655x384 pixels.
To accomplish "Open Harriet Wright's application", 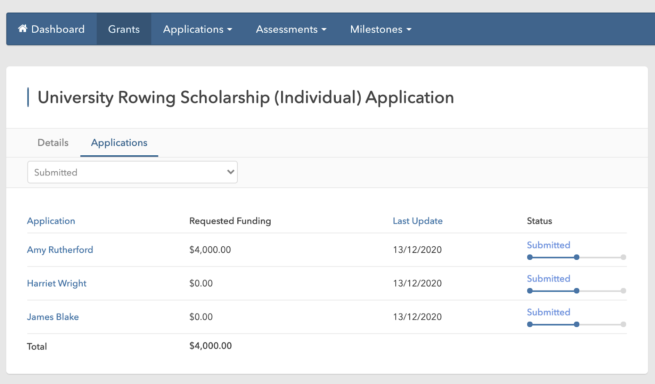I will (x=56, y=283).
